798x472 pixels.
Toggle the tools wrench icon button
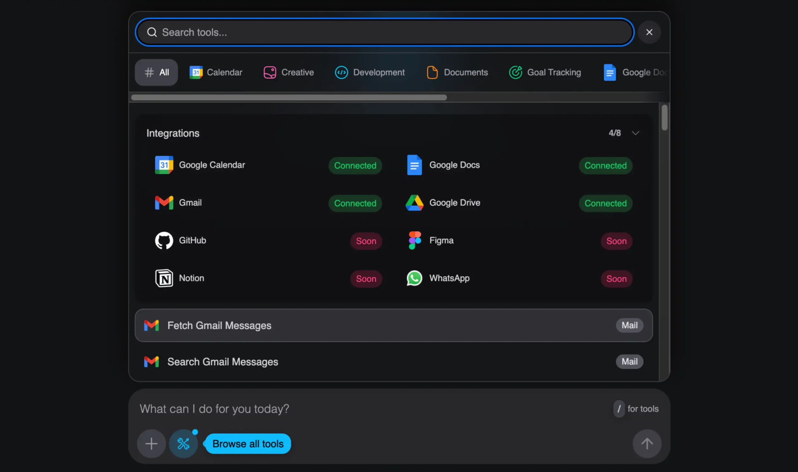point(183,444)
